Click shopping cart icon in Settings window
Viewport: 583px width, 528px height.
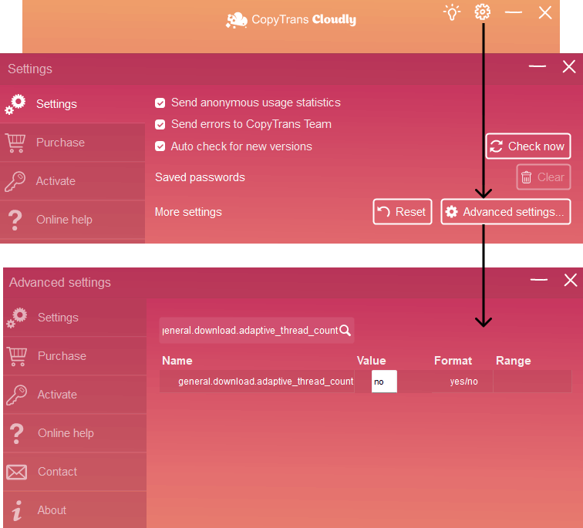click(15, 143)
